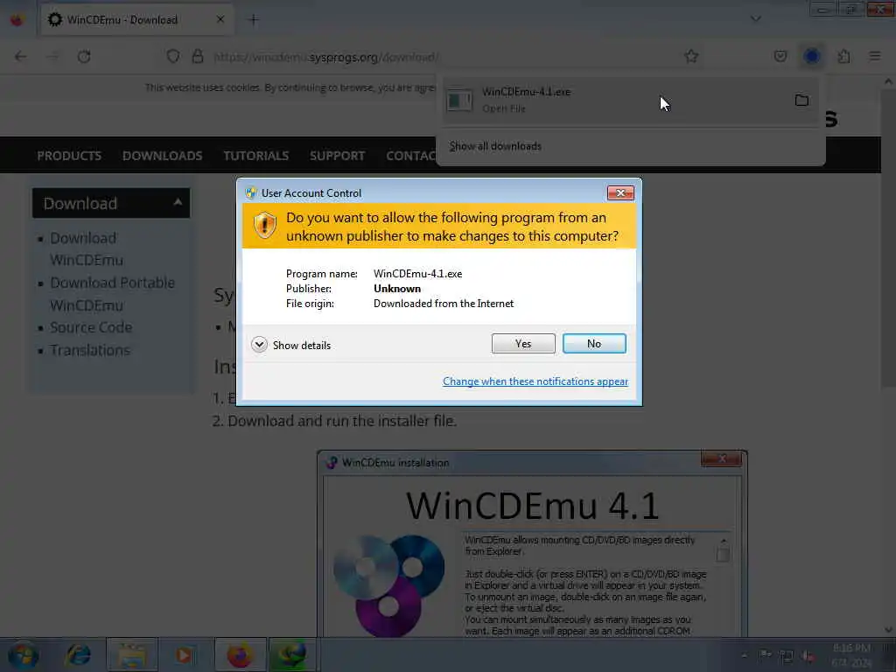Open the list all tabs chevron
The width and height of the screenshot is (896, 672).
[756, 19]
